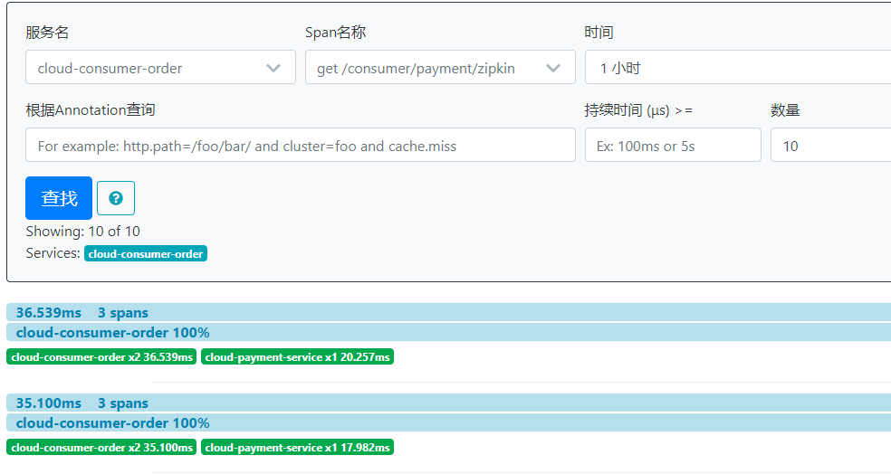Click the blue 查找 search button
Image resolution: width=891 pixels, height=474 pixels.
[59, 198]
